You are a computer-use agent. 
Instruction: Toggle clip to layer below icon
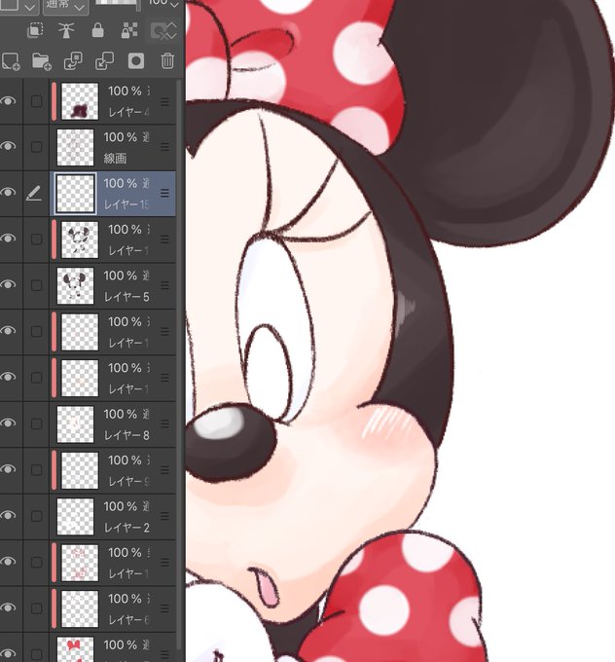pyautogui.click(x=35, y=30)
